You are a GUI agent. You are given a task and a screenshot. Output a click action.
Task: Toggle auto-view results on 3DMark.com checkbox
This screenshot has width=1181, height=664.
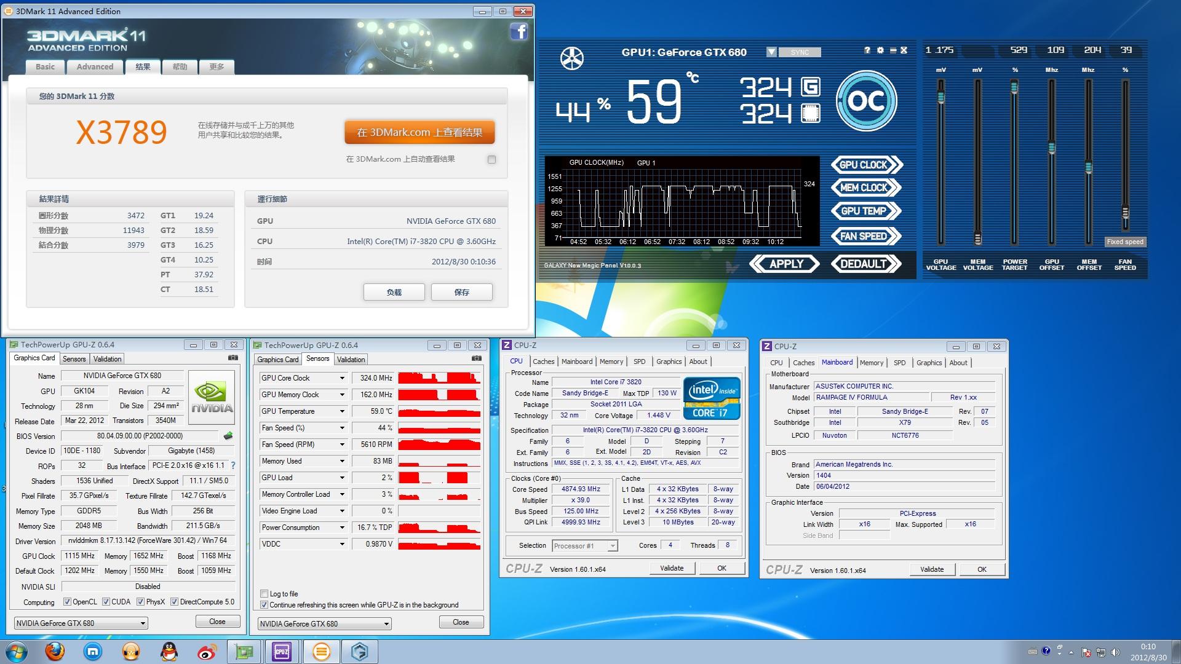(491, 159)
